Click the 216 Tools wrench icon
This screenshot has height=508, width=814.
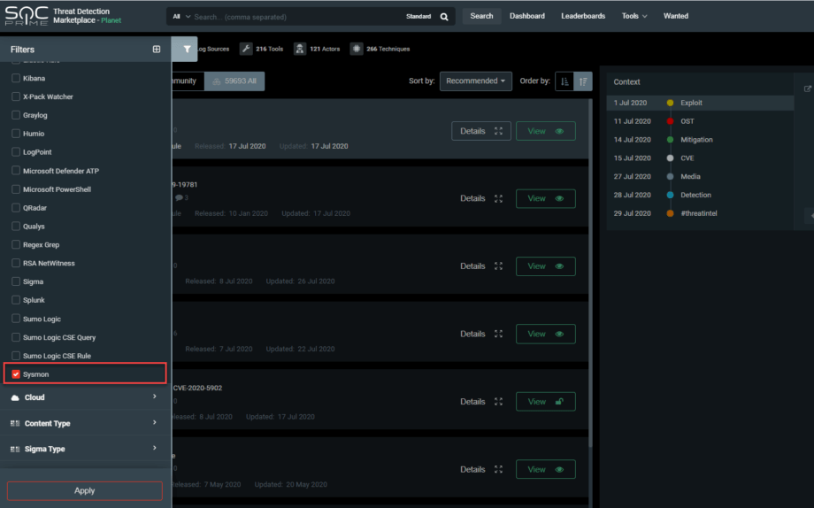[246, 49]
